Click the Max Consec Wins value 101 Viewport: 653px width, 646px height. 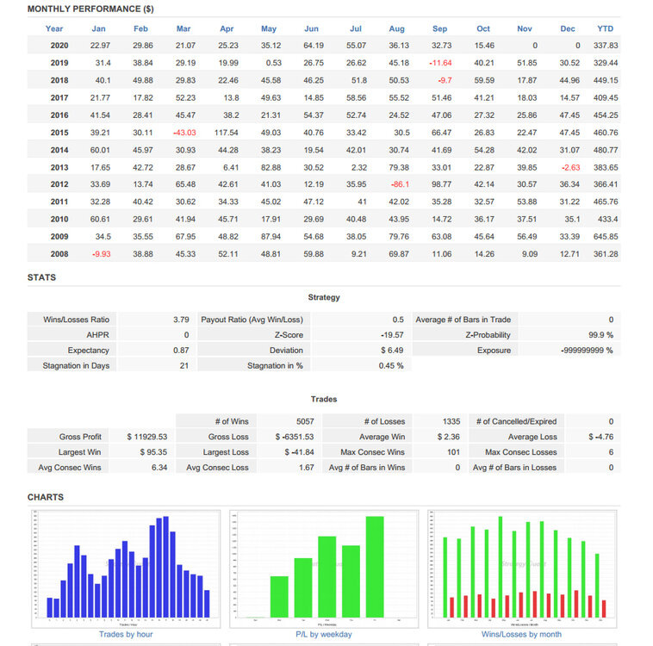coord(453,452)
